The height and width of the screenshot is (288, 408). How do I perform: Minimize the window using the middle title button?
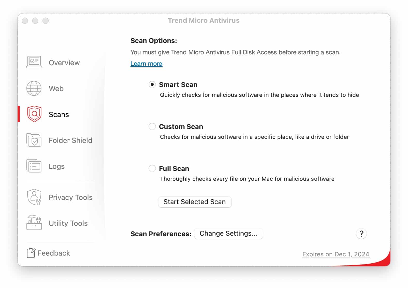click(35, 21)
